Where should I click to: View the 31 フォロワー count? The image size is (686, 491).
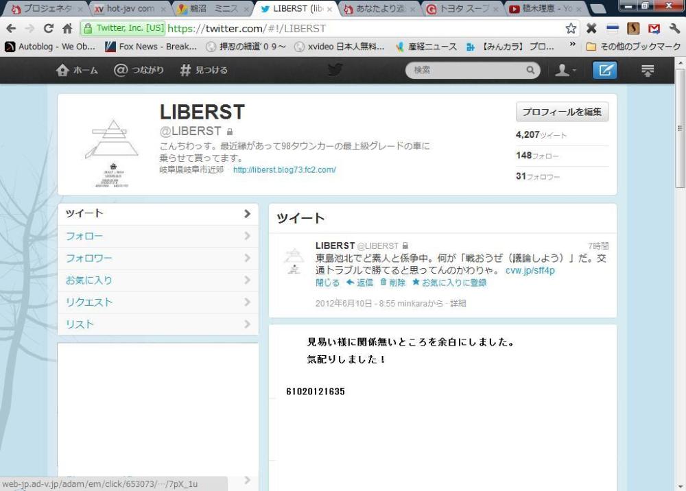point(538,177)
